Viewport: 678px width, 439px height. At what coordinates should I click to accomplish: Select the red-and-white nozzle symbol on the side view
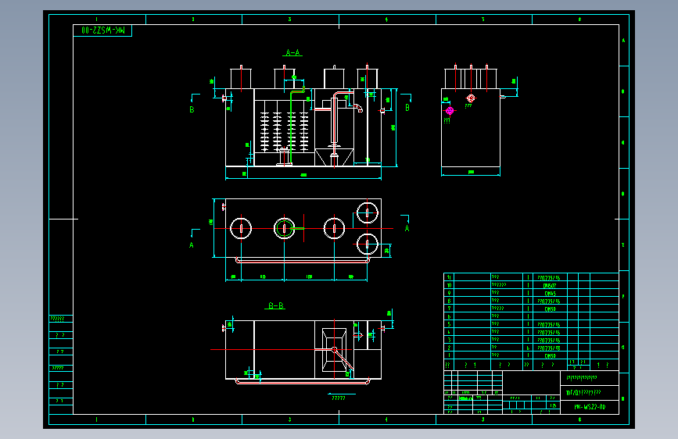(x=471, y=98)
